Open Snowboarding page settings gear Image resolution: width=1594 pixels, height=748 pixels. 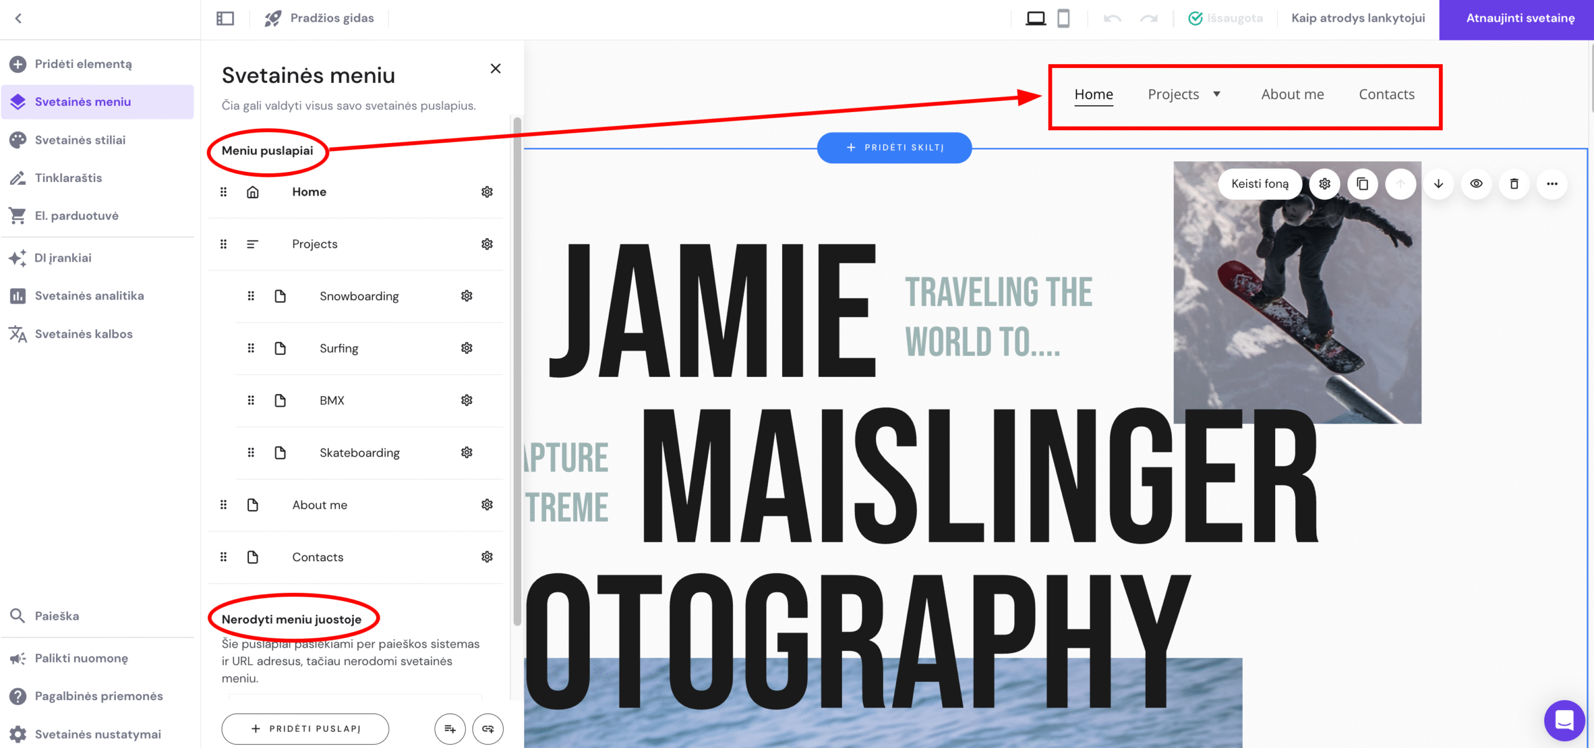coord(466,296)
